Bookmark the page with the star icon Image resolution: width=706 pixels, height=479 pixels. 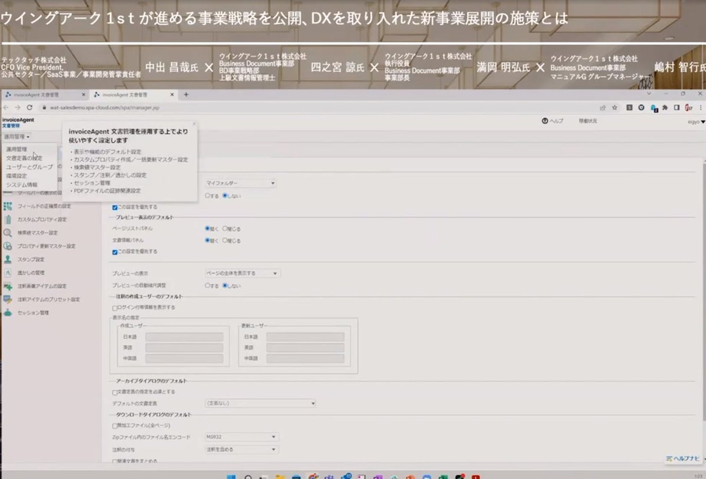coord(615,108)
